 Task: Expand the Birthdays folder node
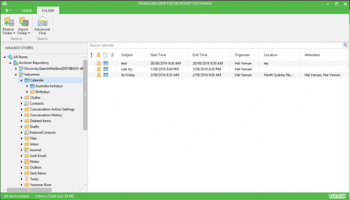27,92
